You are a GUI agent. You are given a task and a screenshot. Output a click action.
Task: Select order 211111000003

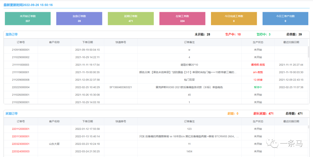coord(21,65)
